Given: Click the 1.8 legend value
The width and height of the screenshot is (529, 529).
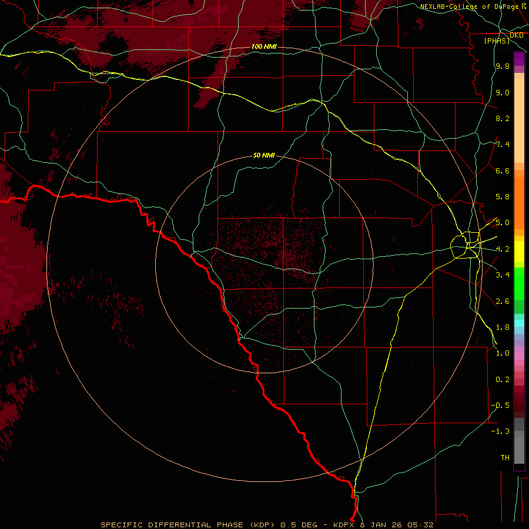Looking at the screenshot, I should (x=503, y=327).
